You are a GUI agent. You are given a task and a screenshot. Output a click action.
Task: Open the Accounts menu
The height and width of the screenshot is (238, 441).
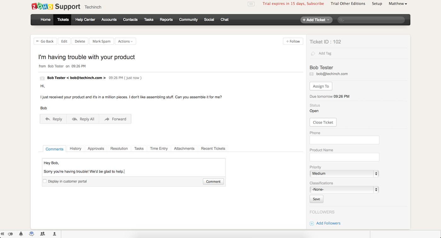109,20
